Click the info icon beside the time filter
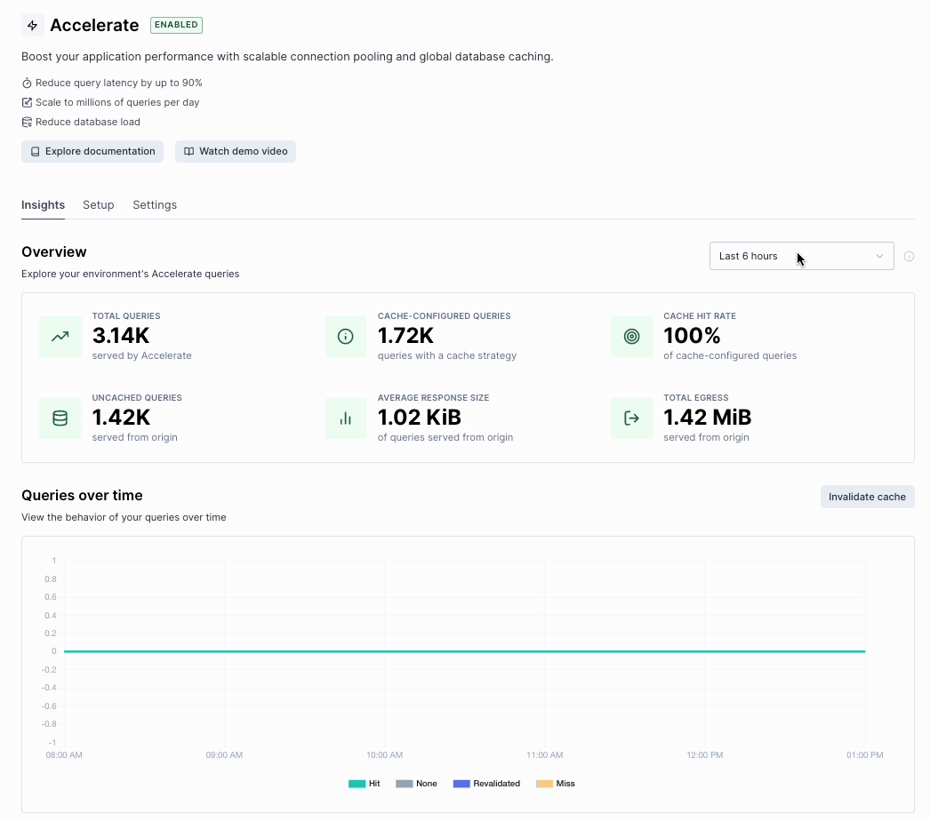 pos(909,256)
